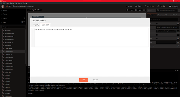Click data-bind button beside empty field
The width and height of the screenshot is (180, 97).
(178, 42)
